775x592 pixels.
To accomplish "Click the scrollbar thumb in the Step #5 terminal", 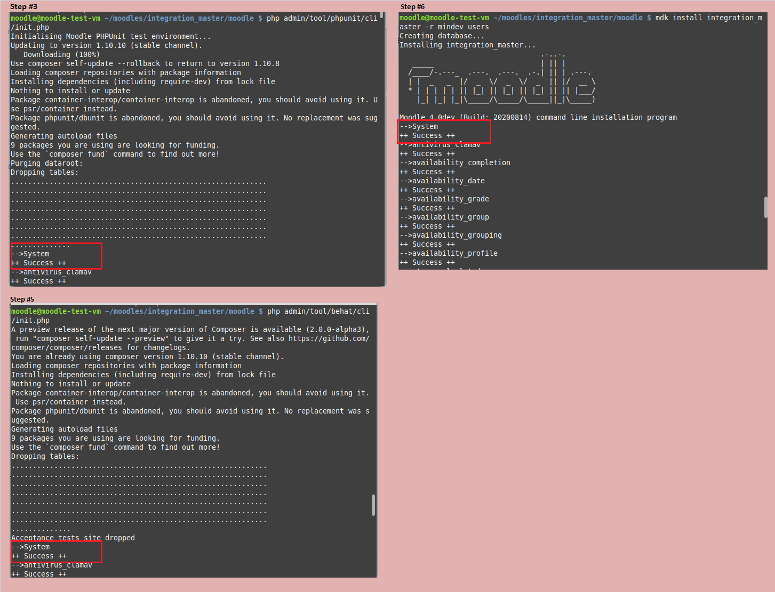I will click(373, 505).
